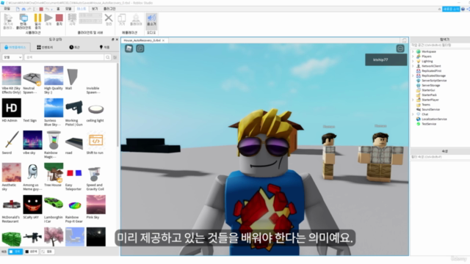
Task: Choose the none background option in Toolbox
Action: click(47, 252)
